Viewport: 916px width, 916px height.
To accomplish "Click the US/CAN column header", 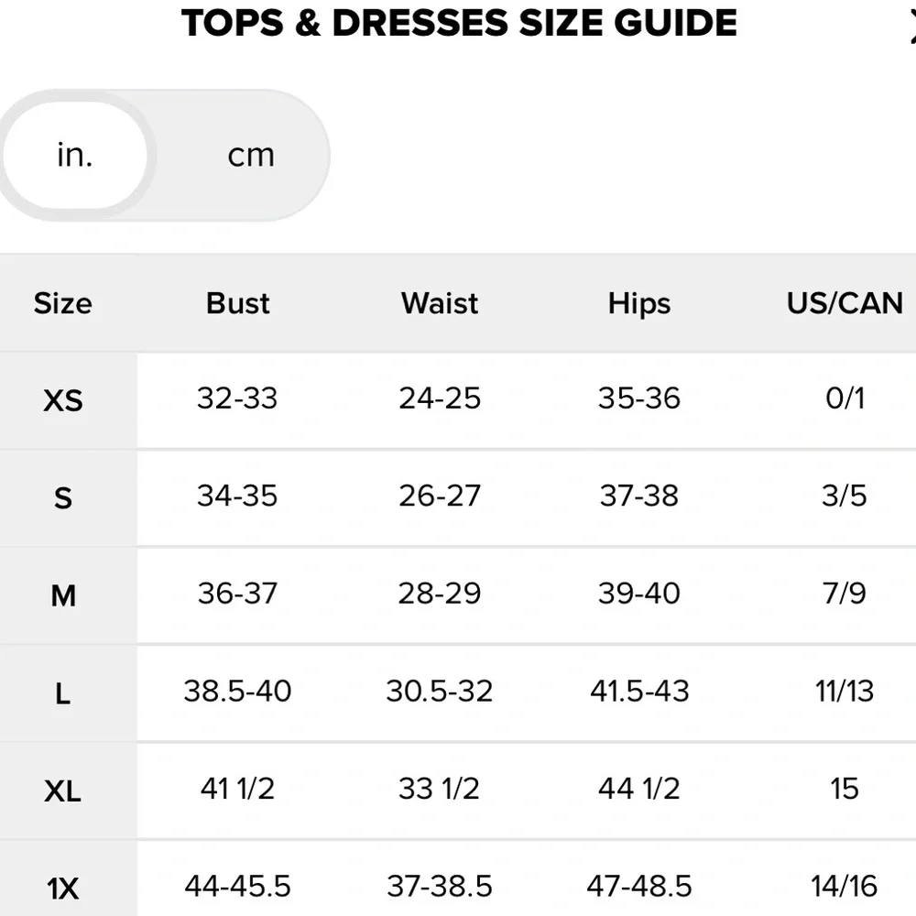I will 845,304.
